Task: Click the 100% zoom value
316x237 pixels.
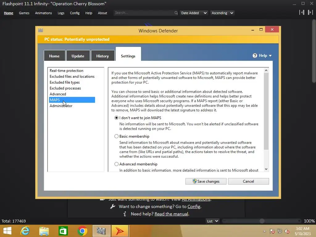Action: point(309,221)
